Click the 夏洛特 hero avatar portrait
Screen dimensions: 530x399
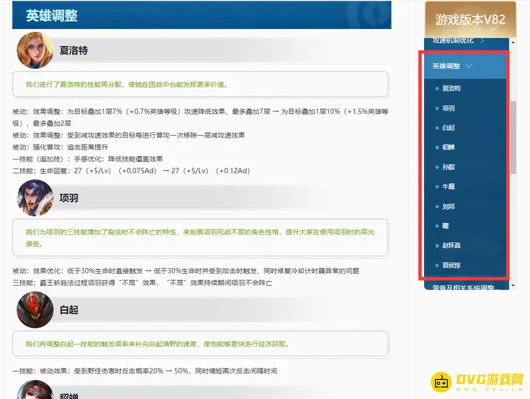34,50
